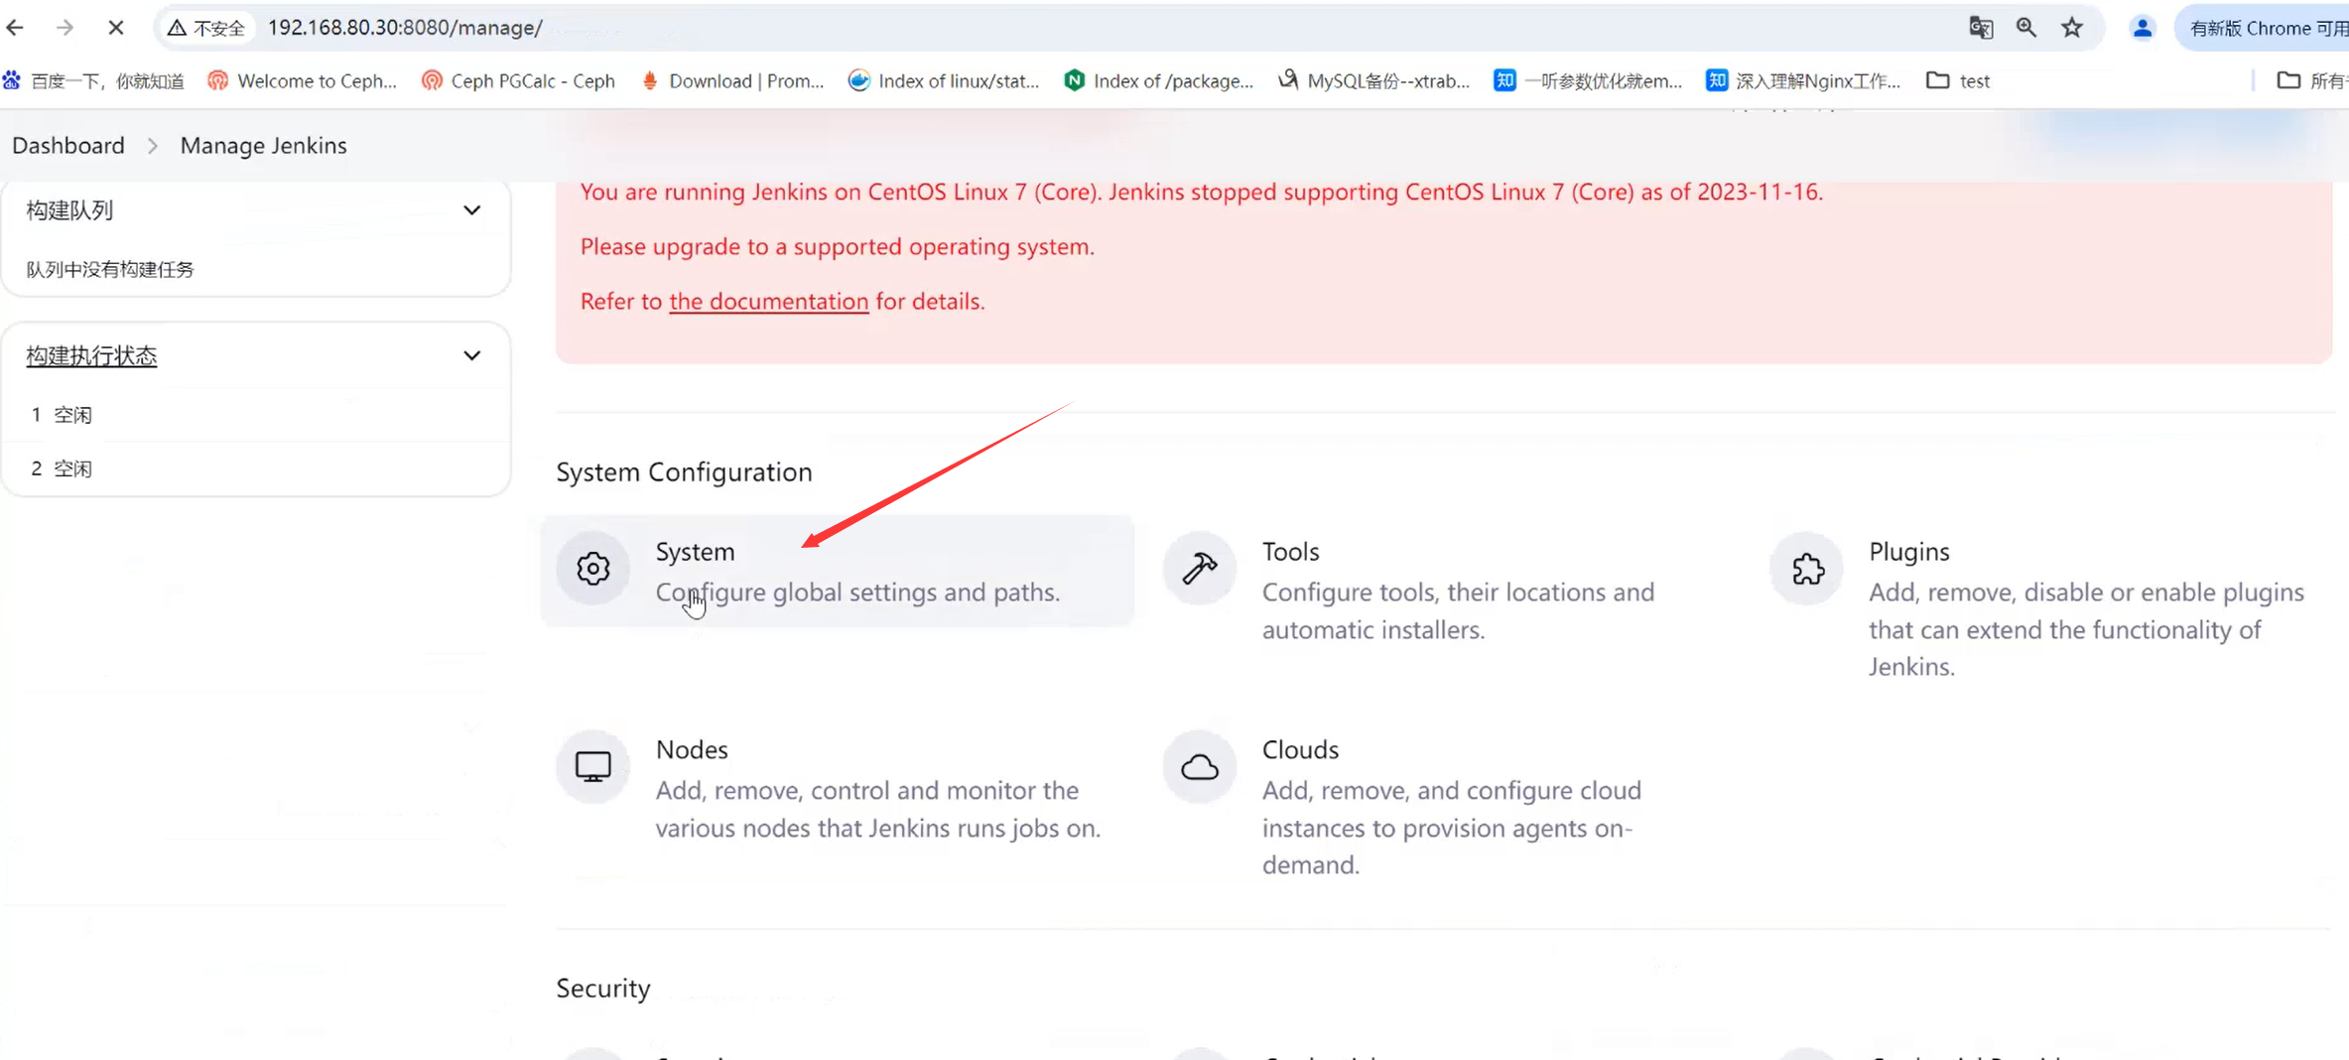The width and height of the screenshot is (2349, 1060).
Task: Click the 构建队列 panel title
Action: 69,210
